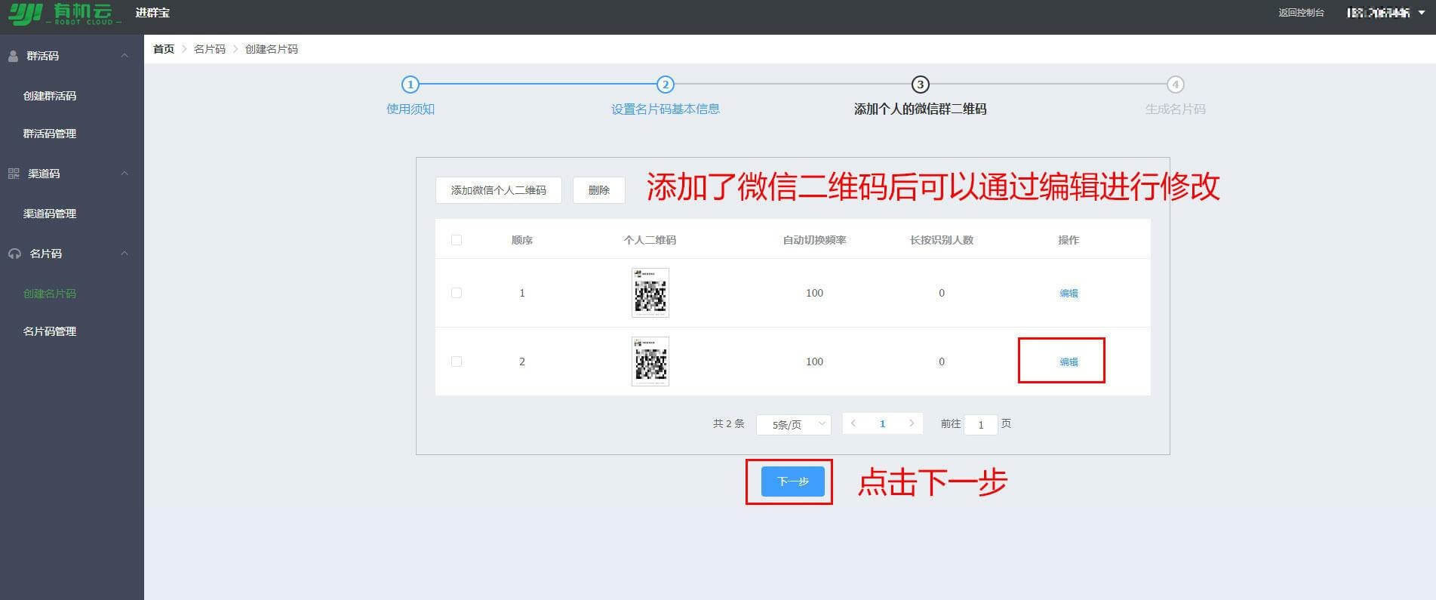This screenshot has width=1436, height=600.
Task: Click 创建名片码 in the breadcrumb
Action: tap(272, 49)
